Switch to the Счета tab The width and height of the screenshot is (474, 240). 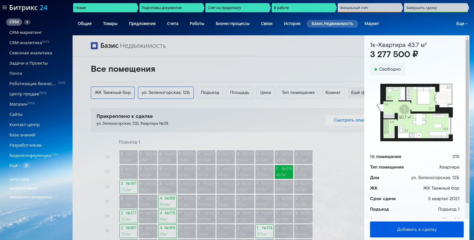(x=173, y=24)
